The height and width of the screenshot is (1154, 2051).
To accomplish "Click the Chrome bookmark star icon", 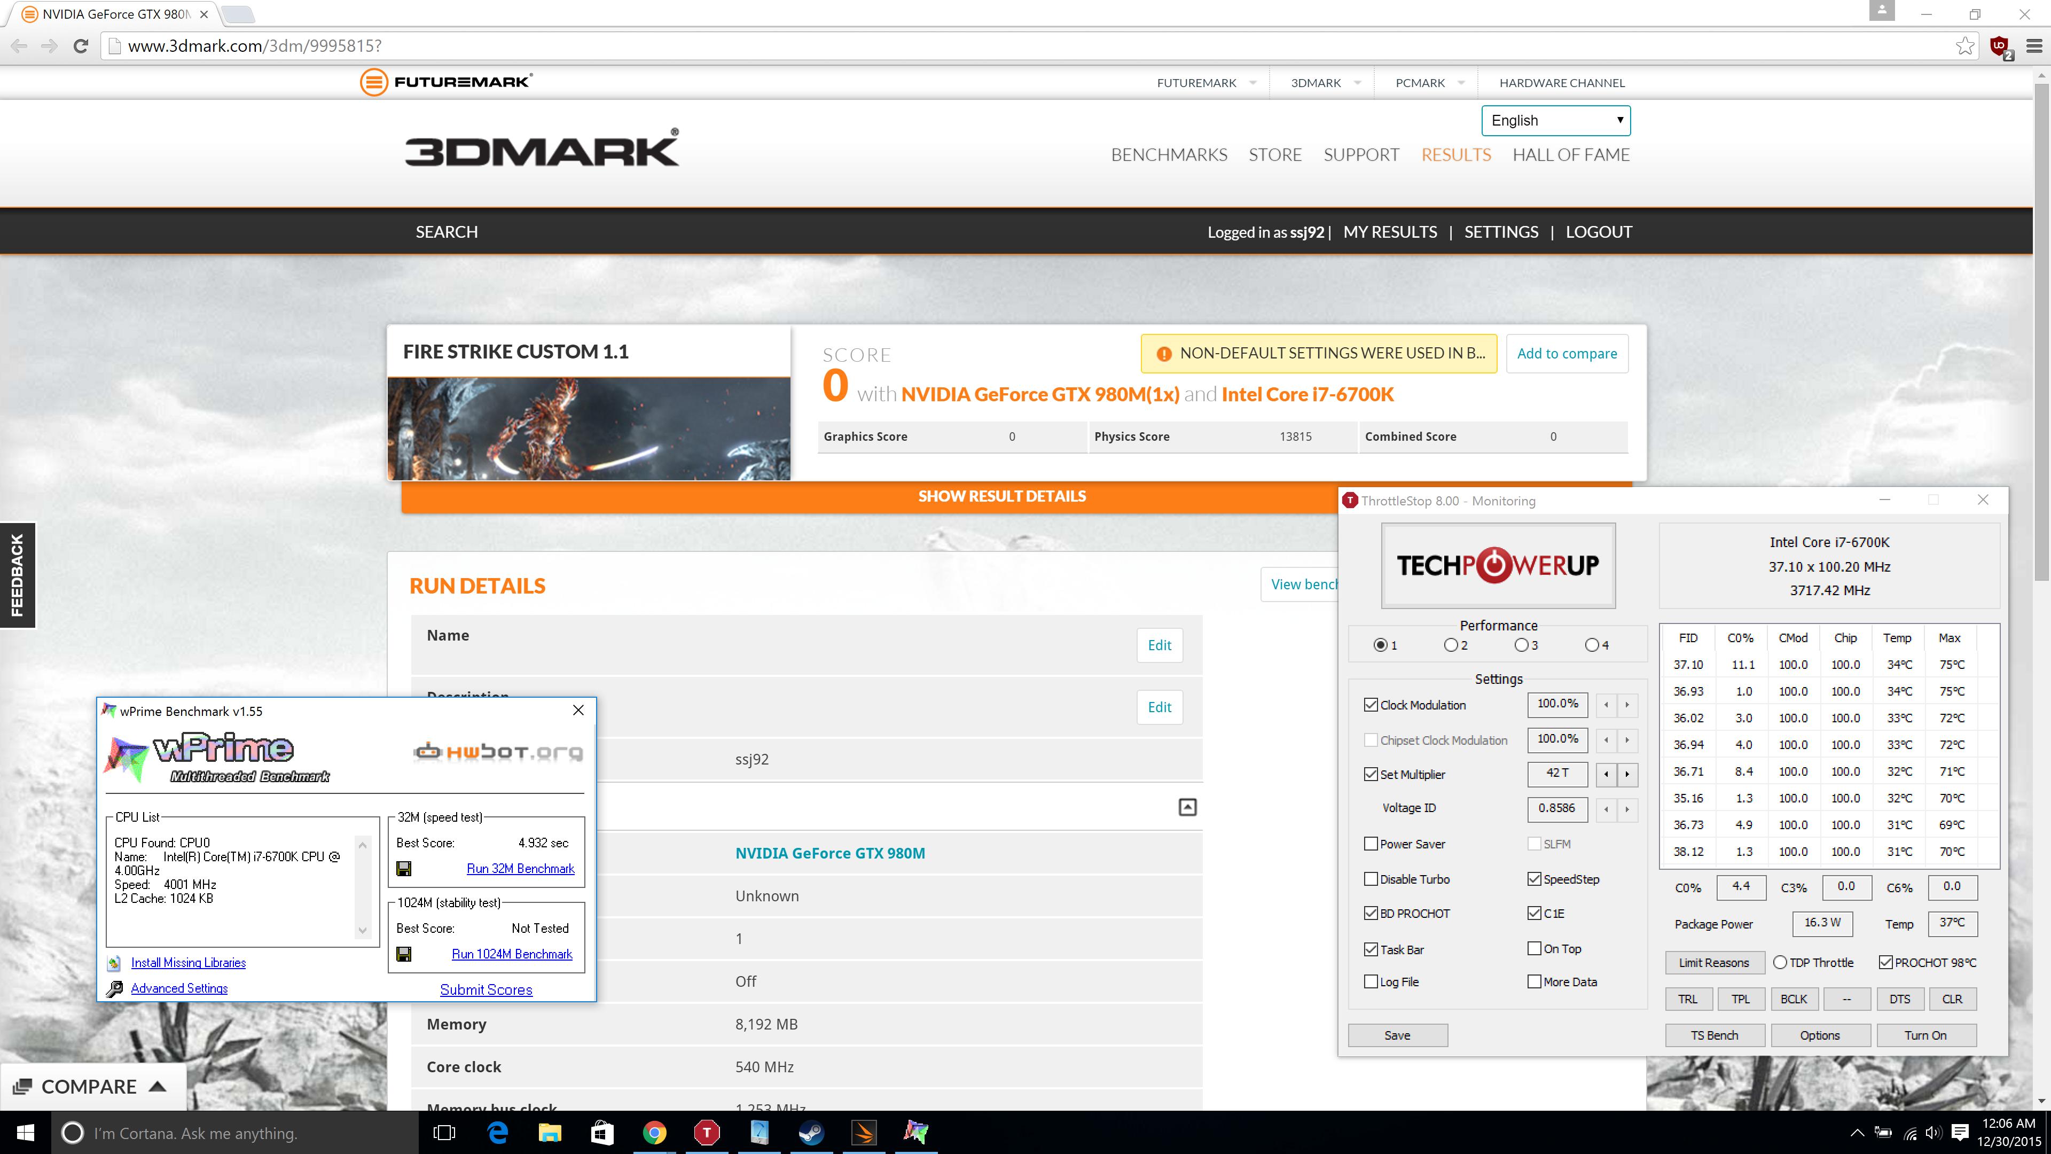I will pos(1964,46).
